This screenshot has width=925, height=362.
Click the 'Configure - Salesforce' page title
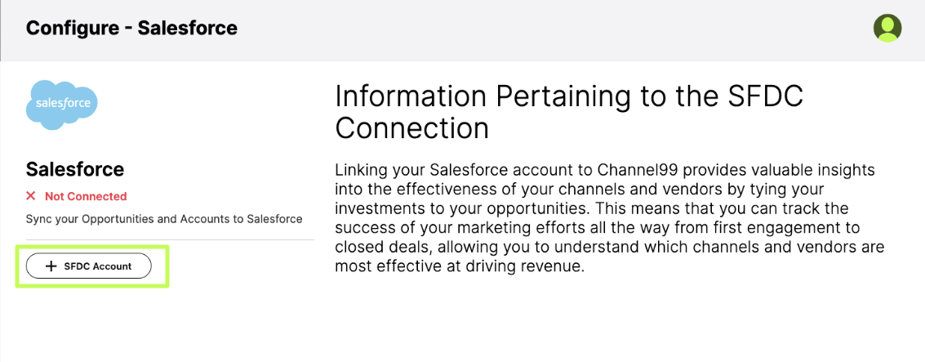[131, 28]
